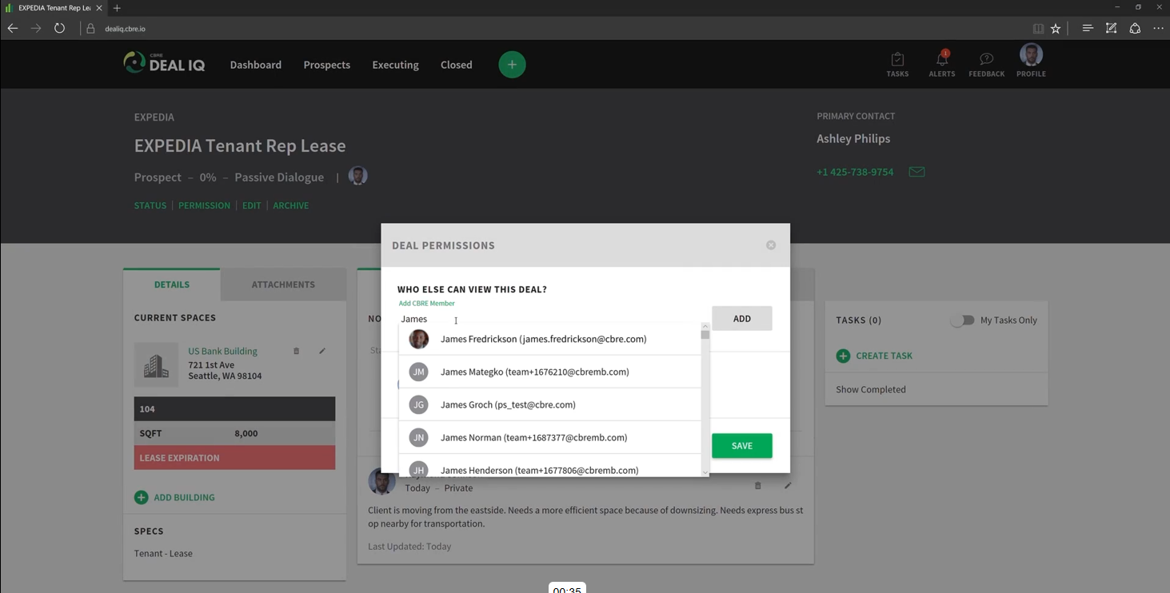Click the email envelope icon for Ashley Philips

(x=916, y=172)
